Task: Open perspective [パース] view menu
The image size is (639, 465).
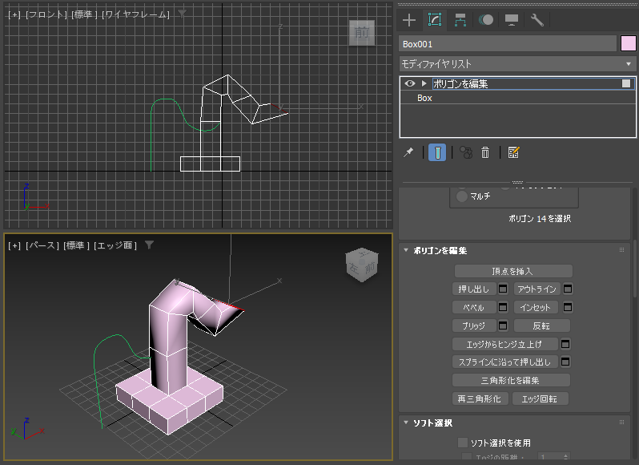Action: click(x=42, y=245)
